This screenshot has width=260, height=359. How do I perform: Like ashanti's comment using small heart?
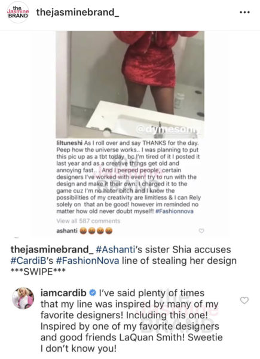(201, 231)
